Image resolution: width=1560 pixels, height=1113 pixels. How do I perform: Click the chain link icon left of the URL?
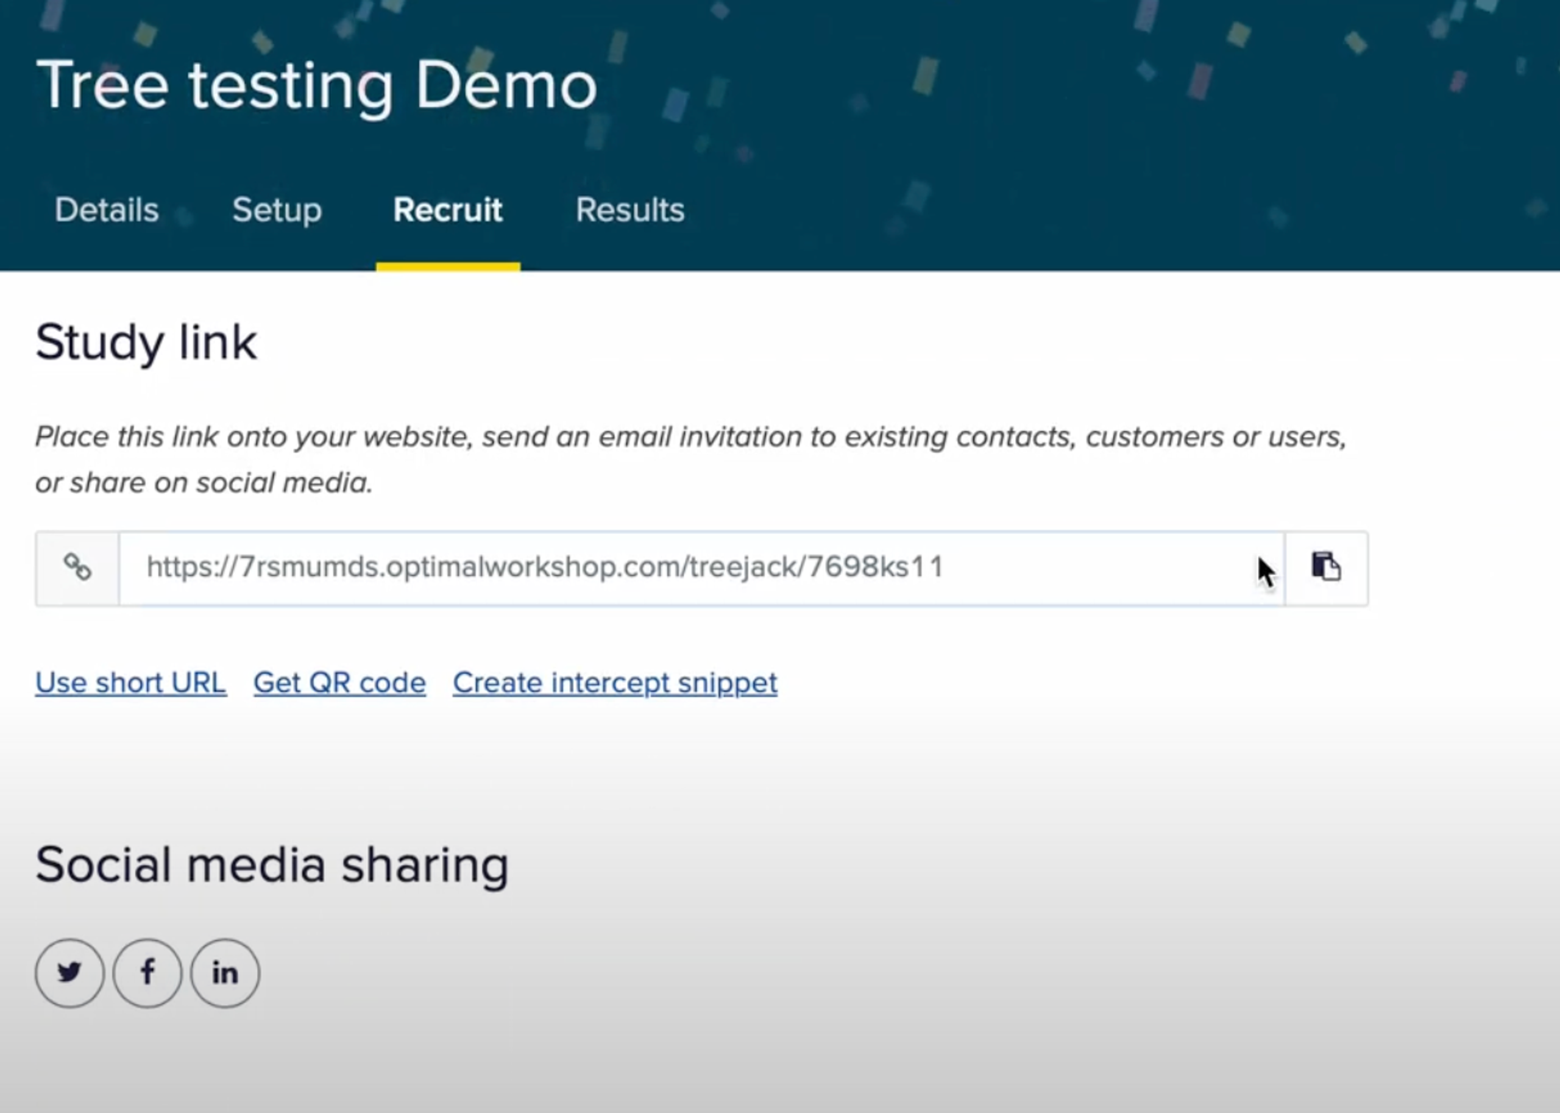tap(77, 567)
